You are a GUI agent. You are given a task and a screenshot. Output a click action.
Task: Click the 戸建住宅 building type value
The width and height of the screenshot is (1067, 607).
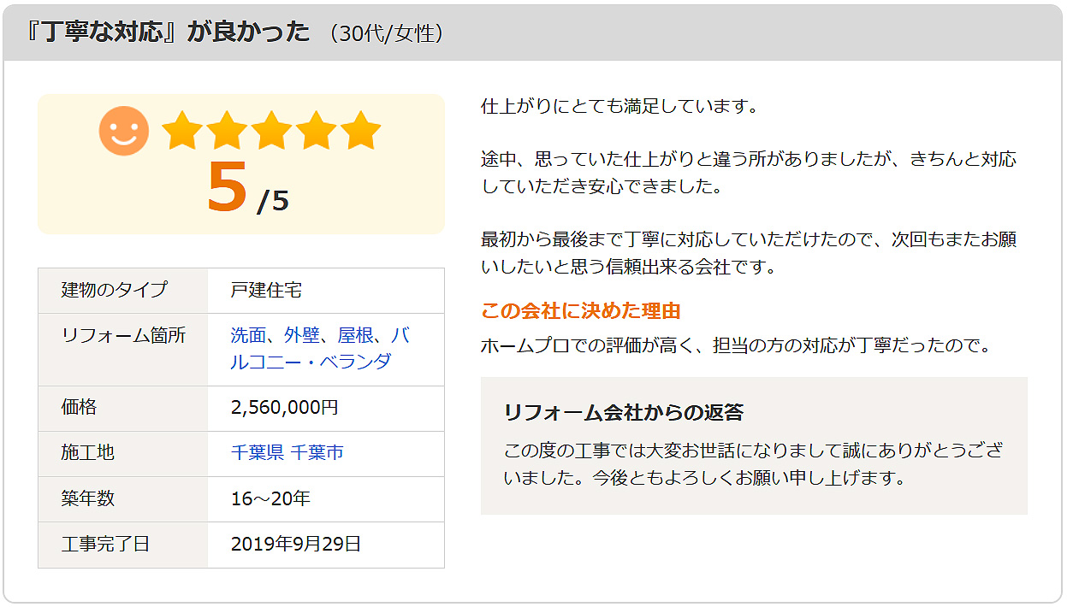coord(266,290)
